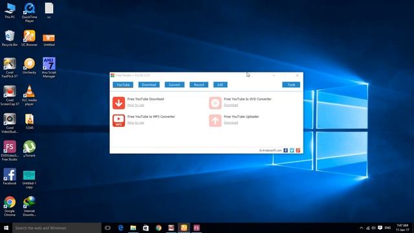Switch to the Download tab

pyautogui.click(x=149, y=85)
